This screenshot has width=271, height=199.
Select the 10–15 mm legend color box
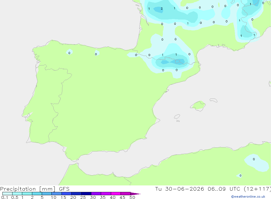click(57, 194)
